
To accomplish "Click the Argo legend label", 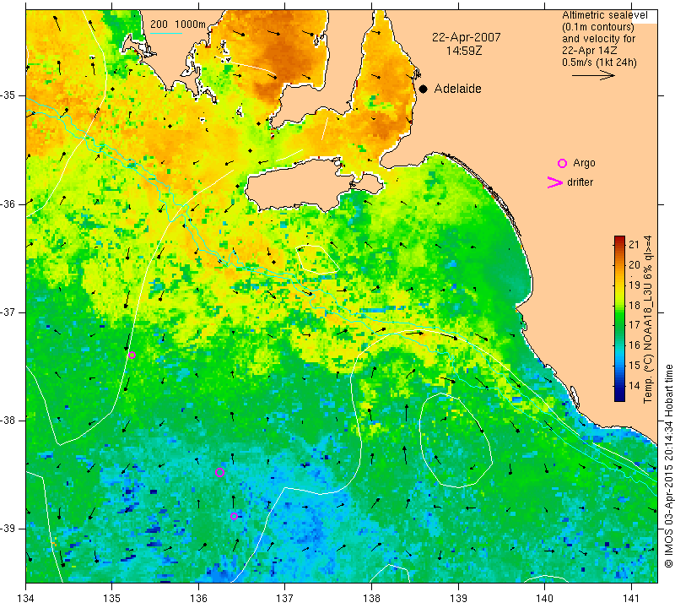I will click(584, 163).
